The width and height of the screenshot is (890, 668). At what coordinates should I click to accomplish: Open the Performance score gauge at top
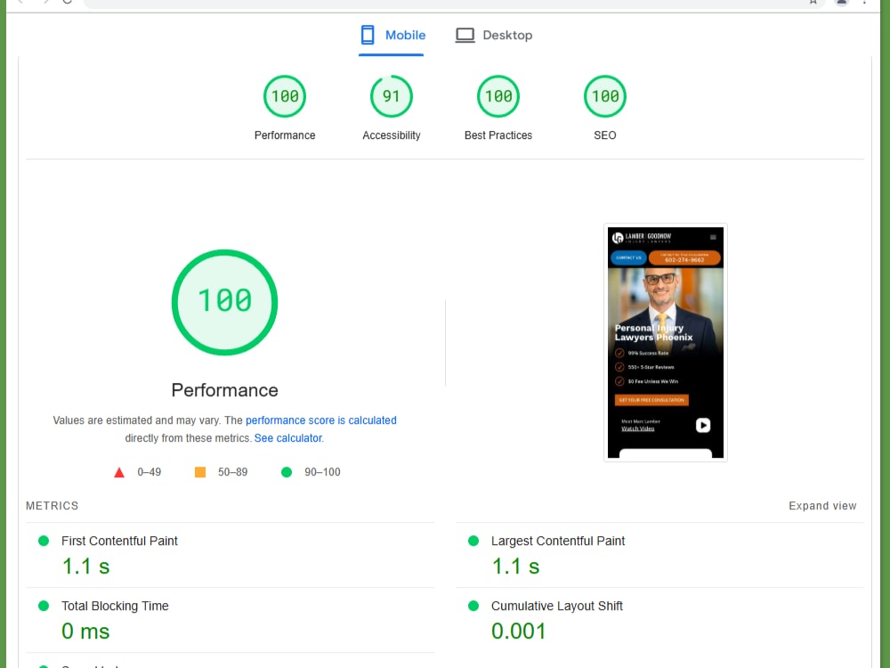(x=285, y=96)
